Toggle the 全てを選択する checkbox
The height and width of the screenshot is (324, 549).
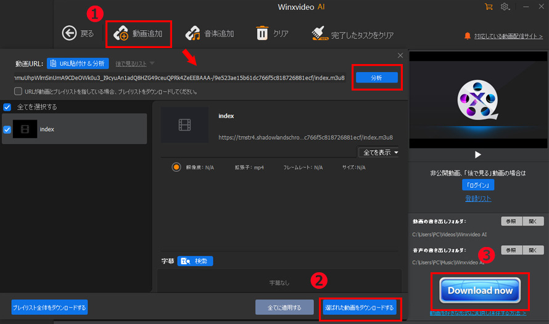point(7,107)
